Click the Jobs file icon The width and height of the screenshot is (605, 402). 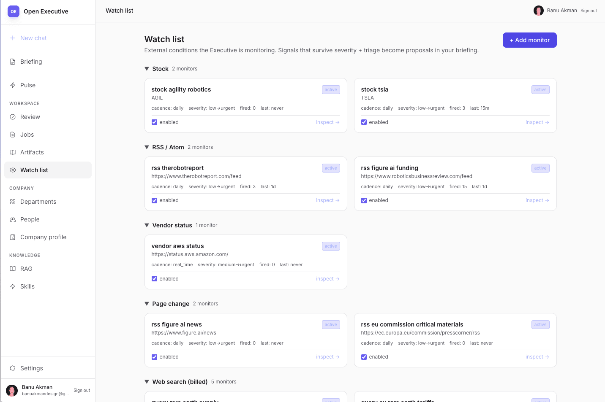click(13, 135)
